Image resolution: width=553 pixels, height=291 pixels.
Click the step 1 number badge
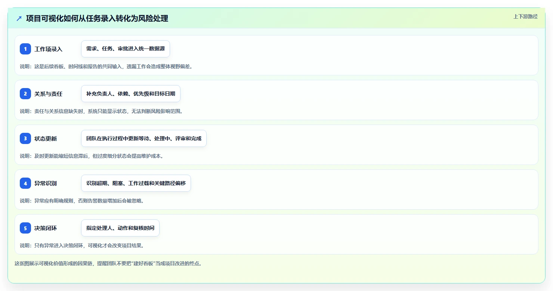[x=25, y=49]
